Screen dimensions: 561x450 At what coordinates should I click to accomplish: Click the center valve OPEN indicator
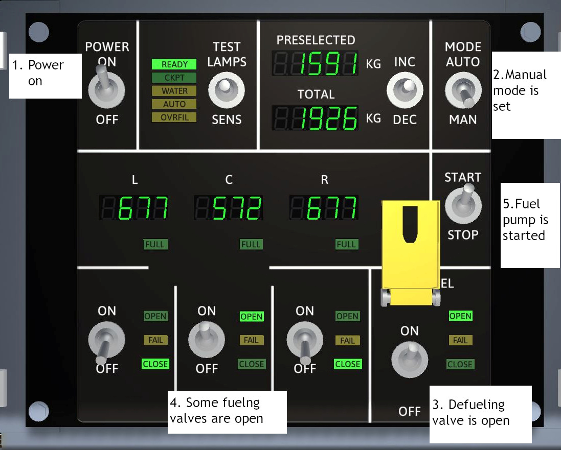pyautogui.click(x=252, y=317)
